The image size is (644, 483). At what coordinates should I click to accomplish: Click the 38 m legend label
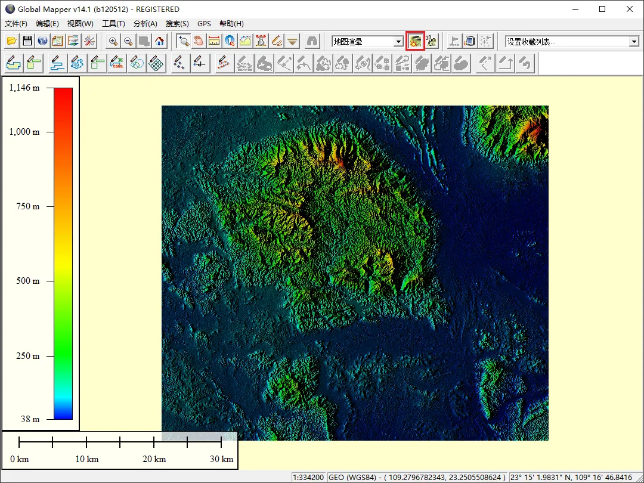coord(30,419)
